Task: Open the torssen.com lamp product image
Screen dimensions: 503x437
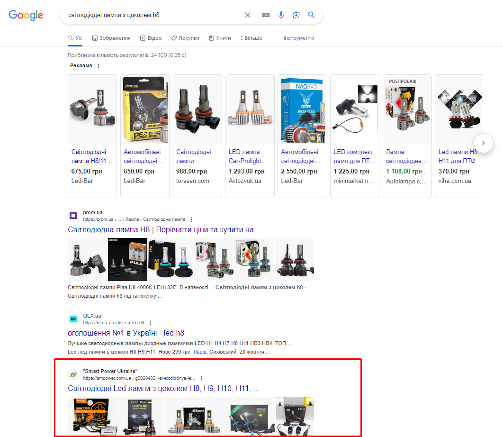Action: [x=198, y=109]
